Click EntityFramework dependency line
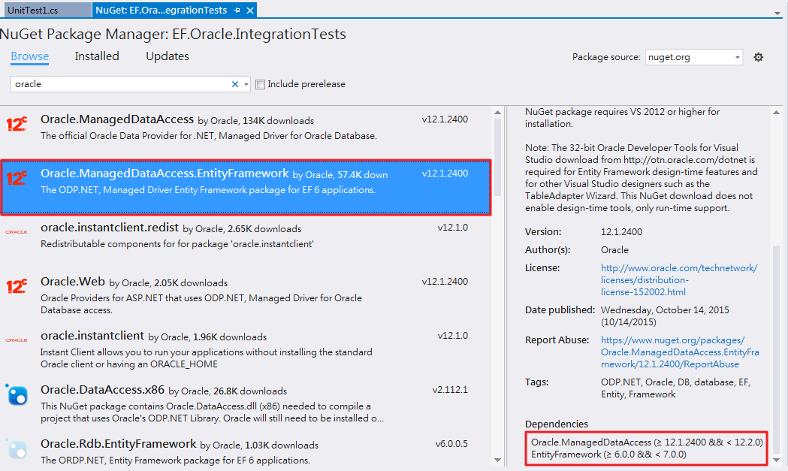 608,454
